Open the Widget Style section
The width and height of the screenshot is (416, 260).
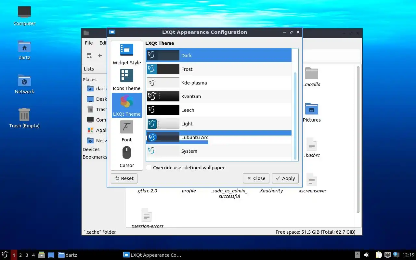[127, 55]
